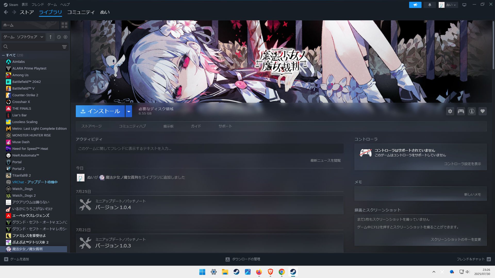Open the announcements megaphone button

(x=415, y=5)
